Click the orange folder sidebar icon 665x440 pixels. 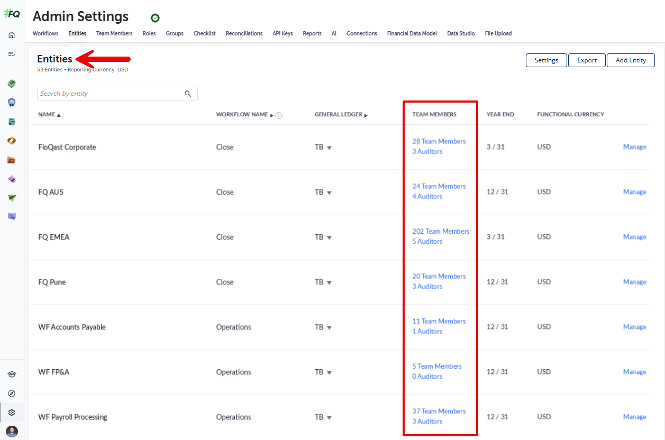[12, 160]
